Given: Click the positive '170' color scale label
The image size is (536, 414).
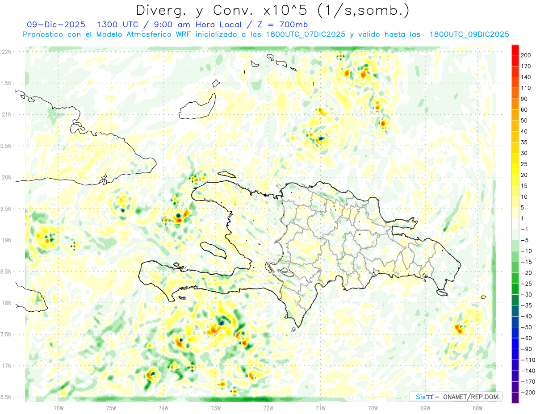Looking at the screenshot, I should [x=527, y=66].
